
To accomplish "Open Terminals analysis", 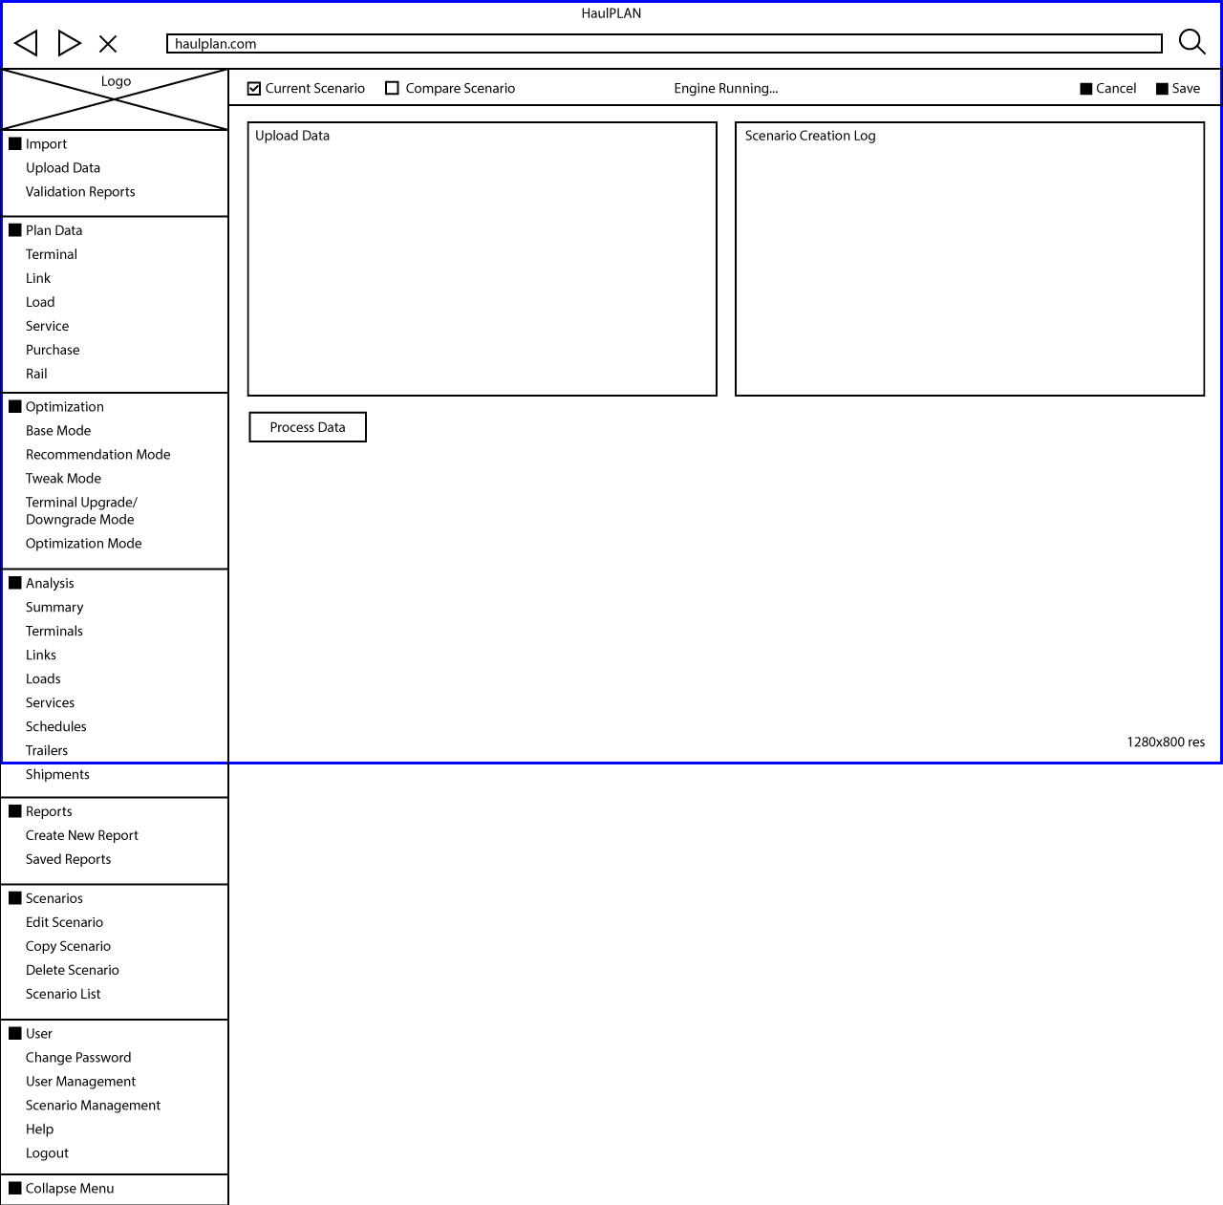I will tap(54, 632).
